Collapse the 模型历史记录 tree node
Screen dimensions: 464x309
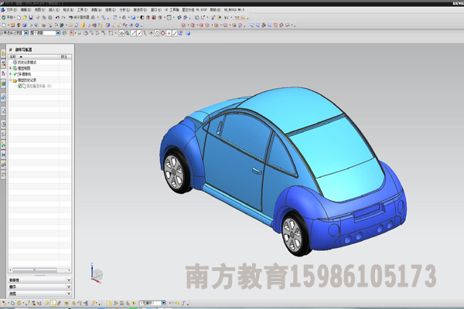click(x=11, y=80)
